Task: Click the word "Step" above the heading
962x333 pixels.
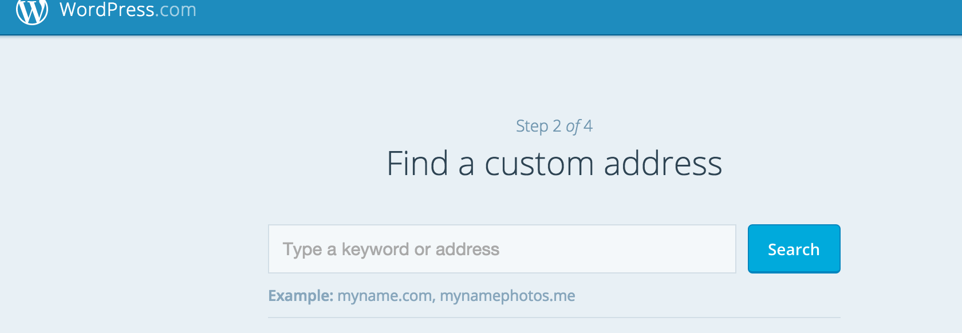Action: (532, 126)
